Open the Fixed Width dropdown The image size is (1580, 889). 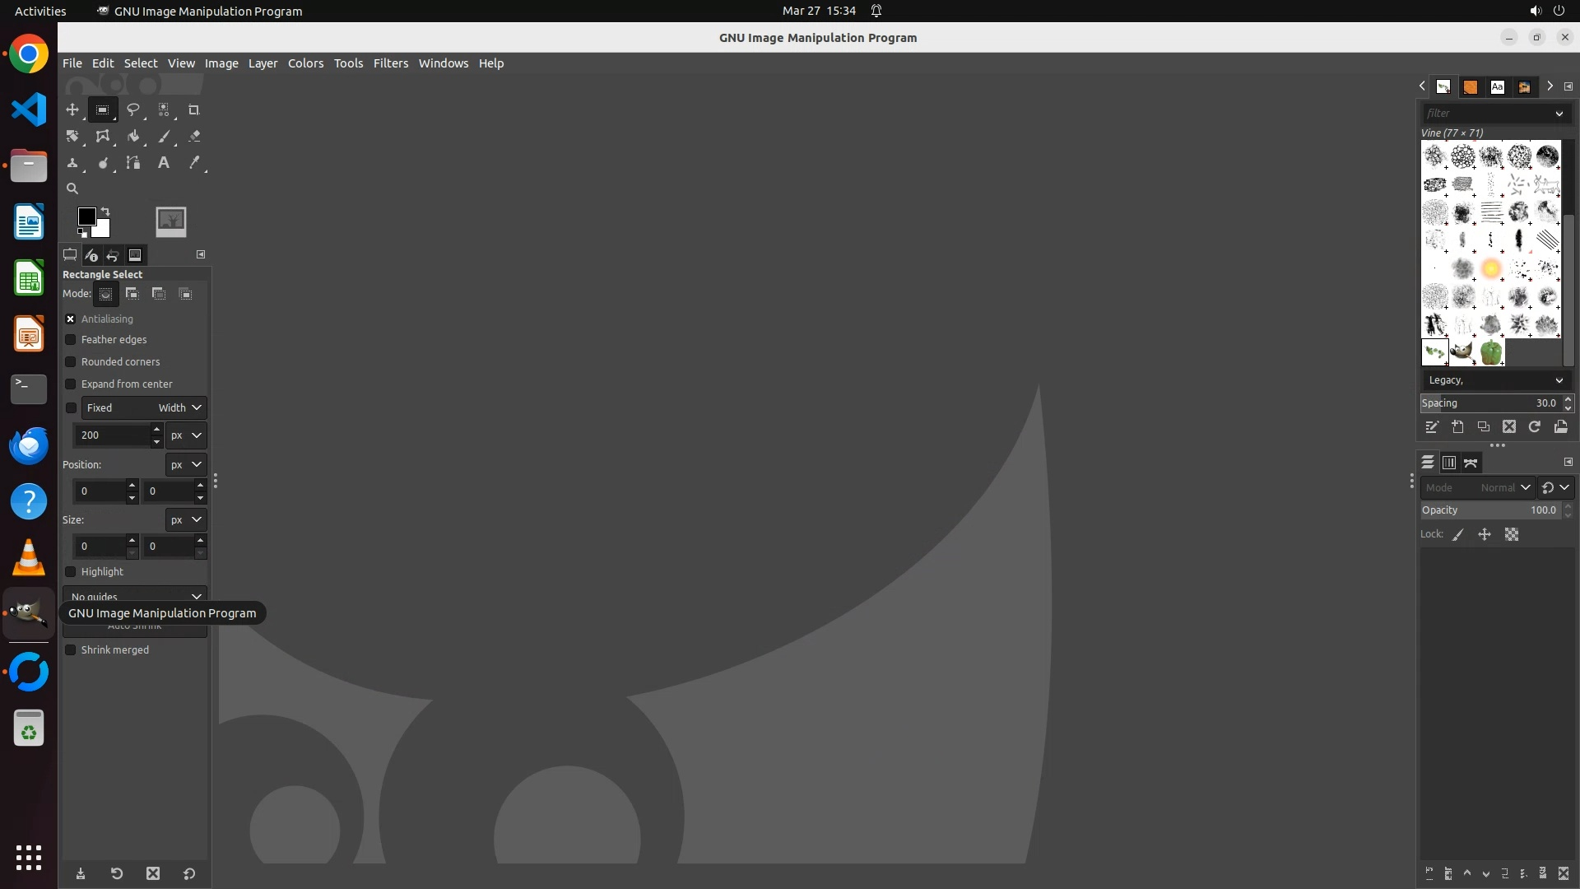click(x=143, y=408)
